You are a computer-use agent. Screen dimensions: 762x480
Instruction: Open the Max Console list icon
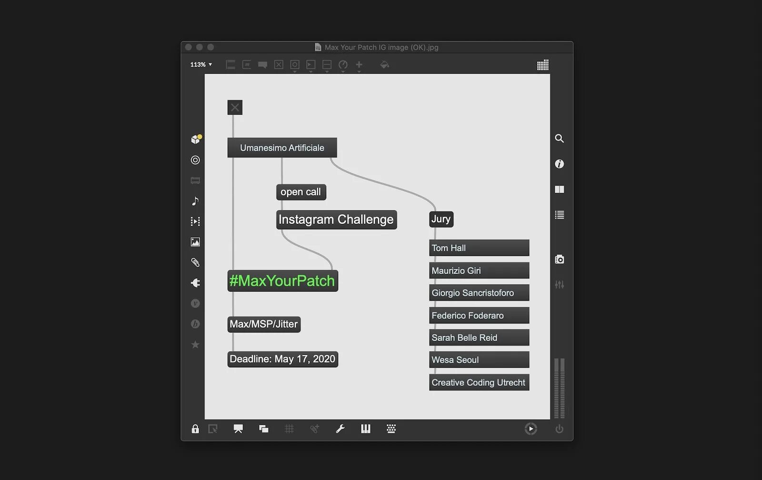560,215
